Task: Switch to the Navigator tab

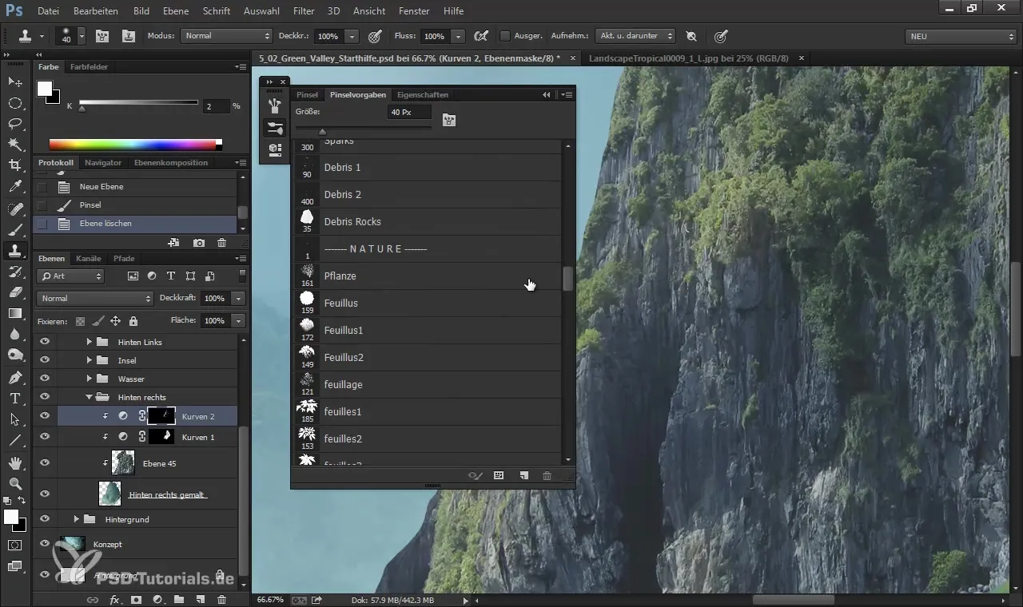Action: click(103, 162)
